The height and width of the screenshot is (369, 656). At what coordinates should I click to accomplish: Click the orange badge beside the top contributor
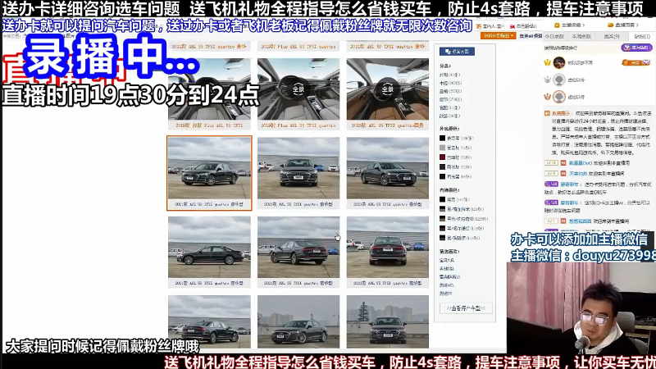(635, 63)
